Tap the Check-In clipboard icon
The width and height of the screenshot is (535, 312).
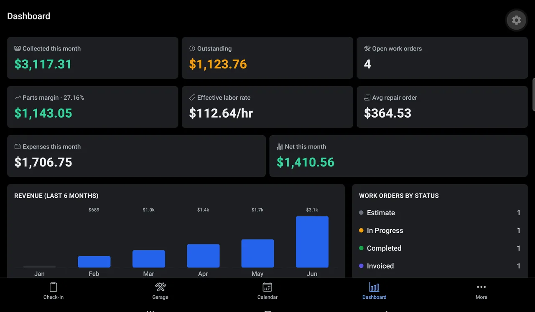[53, 287]
